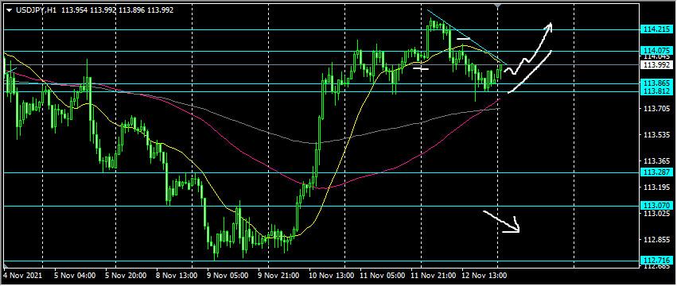Image resolution: width=677 pixels, height=286 pixels.
Task: Click the short white dash above yellow average
Action: (463, 39)
